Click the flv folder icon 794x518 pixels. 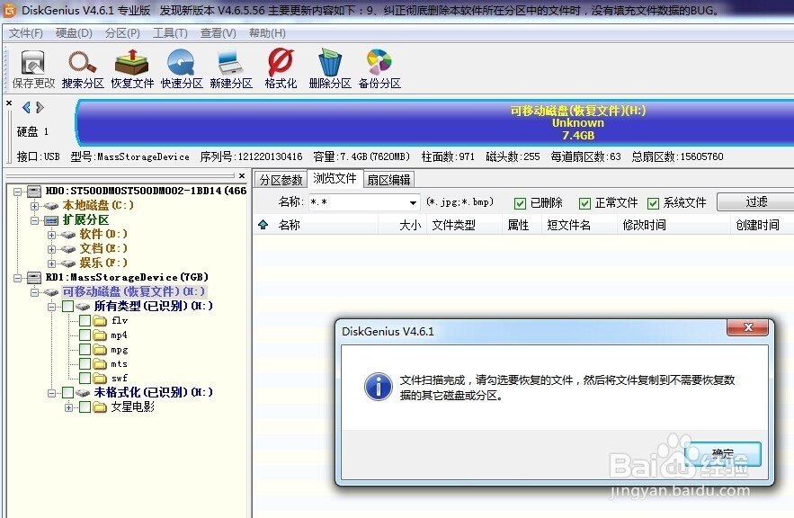(100, 320)
